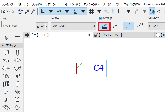Click the grayed suspend groups icon
Viewport: 165px width, 112px height.
click(x=137, y=11)
